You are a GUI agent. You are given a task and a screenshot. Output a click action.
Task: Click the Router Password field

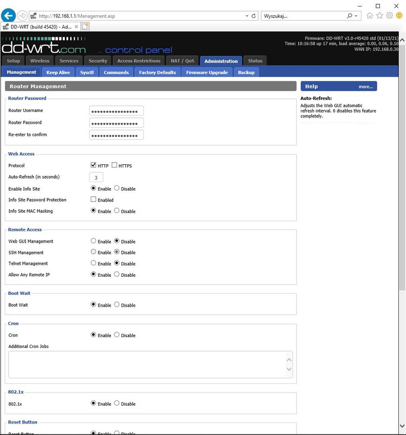pos(116,123)
